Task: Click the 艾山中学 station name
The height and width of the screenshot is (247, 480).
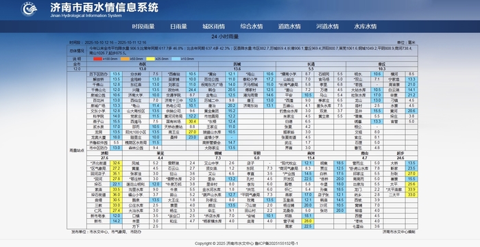Action: tap(212, 163)
